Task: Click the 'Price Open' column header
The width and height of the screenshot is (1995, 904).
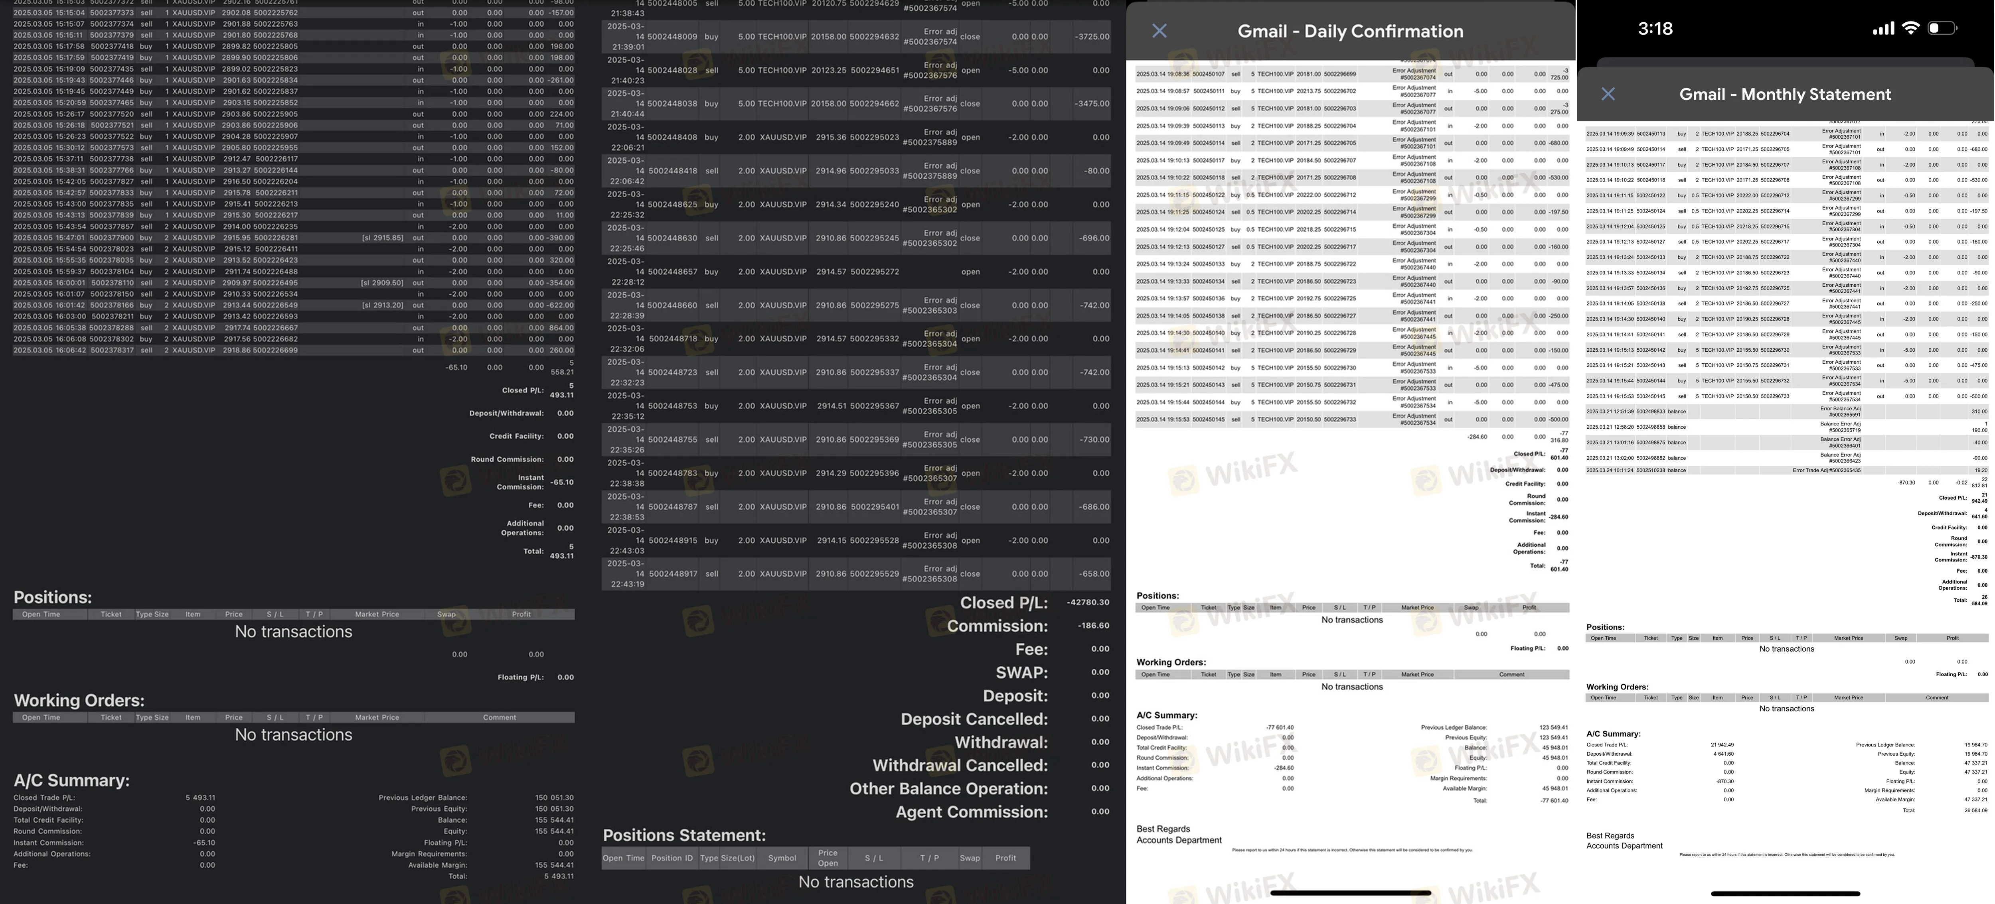Action: [827, 858]
